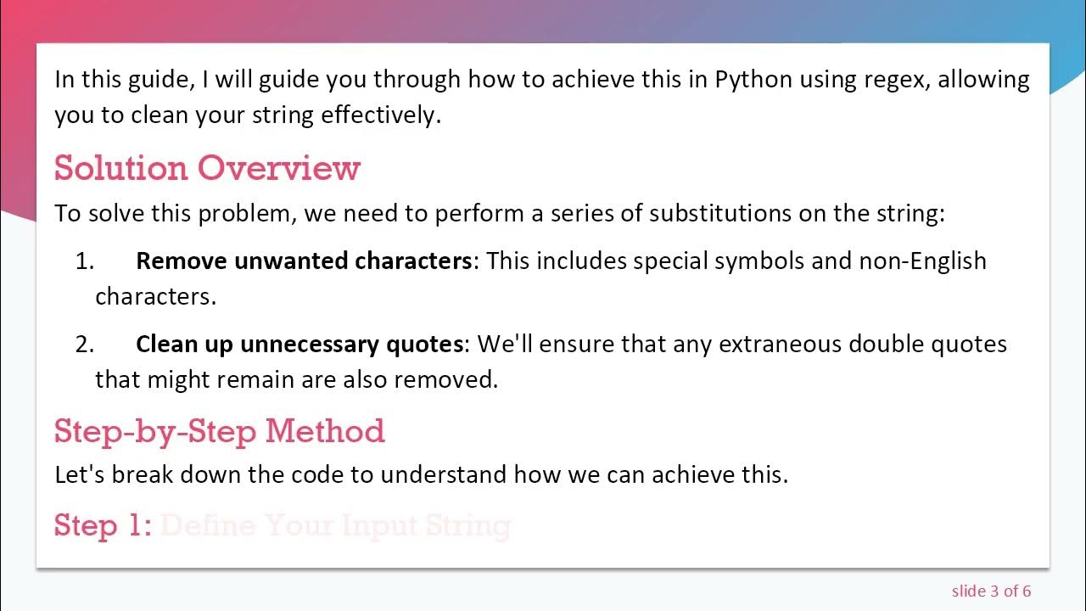This screenshot has height=611, width=1086.
Task: Click the "slide 3 of 6" indicator
Action: (x=991, y=591)
